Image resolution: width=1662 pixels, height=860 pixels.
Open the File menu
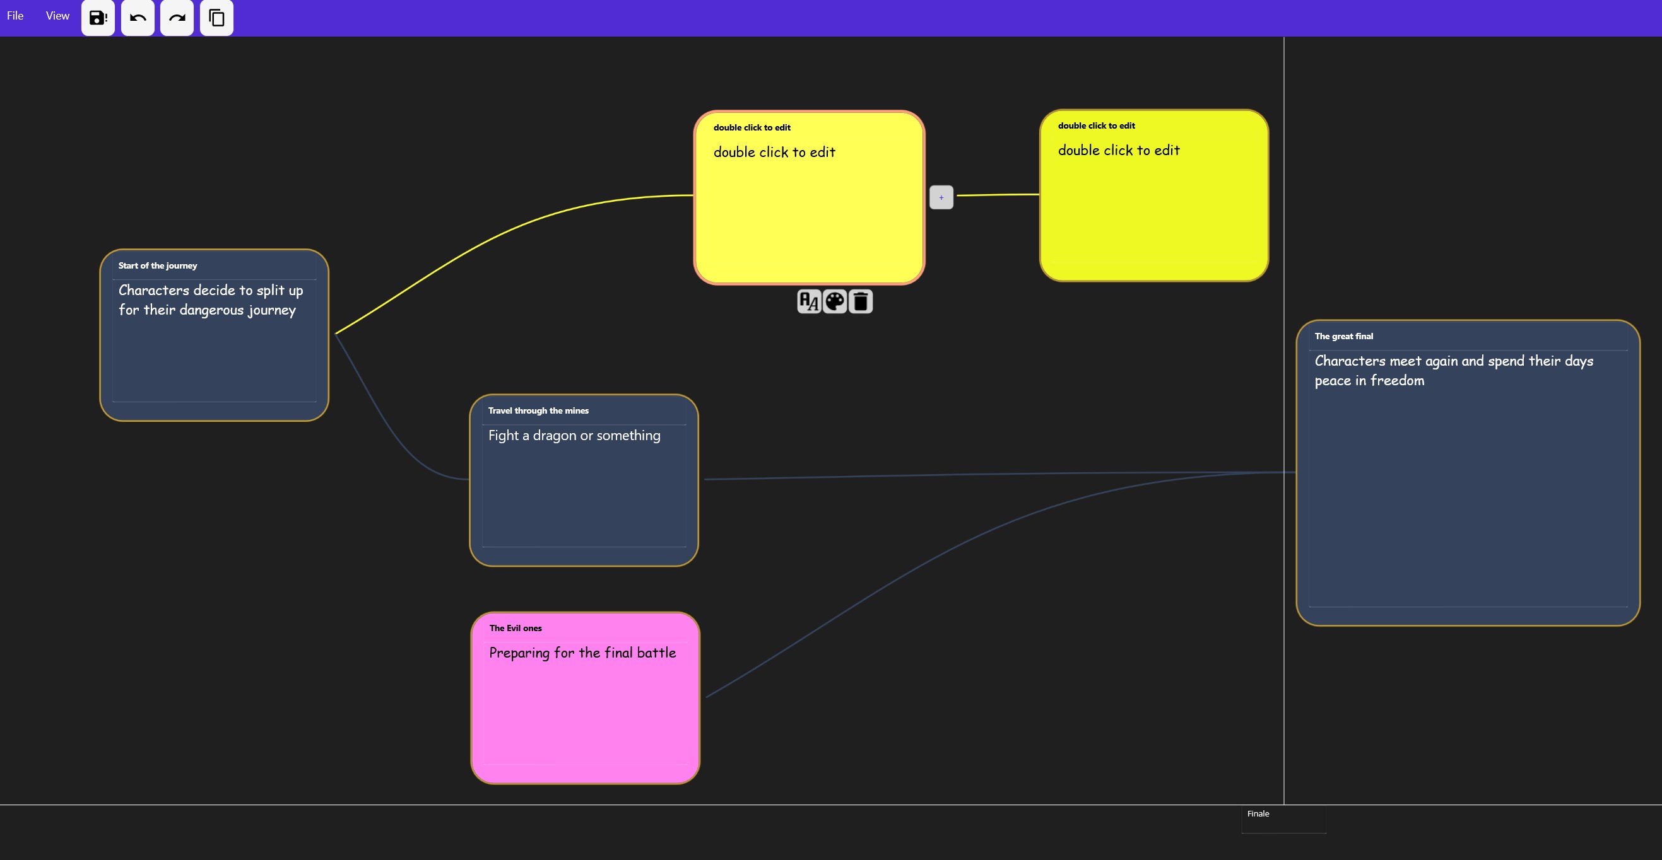click(15, 16)
